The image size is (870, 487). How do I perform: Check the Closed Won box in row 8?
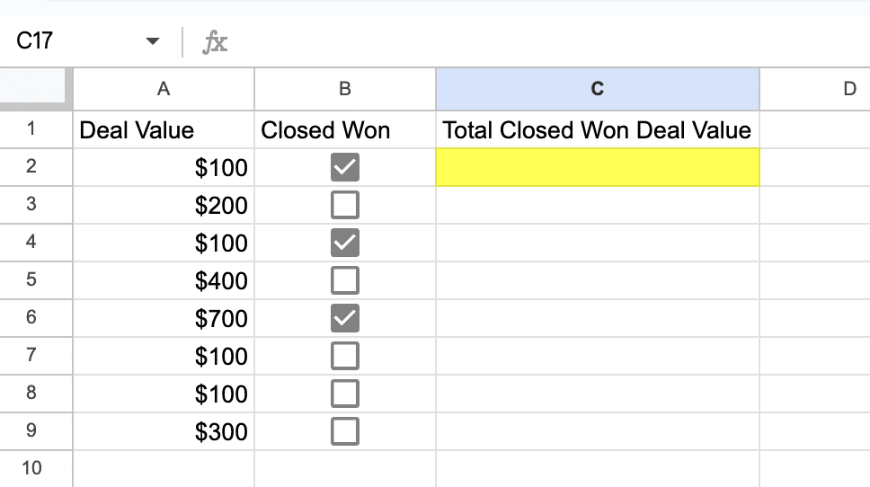click(x=345, y=394)
